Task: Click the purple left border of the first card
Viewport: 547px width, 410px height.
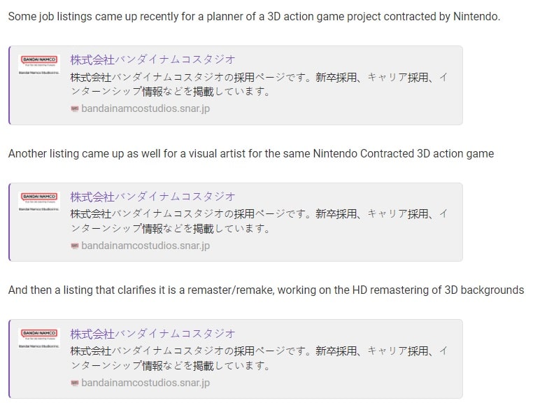Action: pyautogui.click(x=9, y=85)
